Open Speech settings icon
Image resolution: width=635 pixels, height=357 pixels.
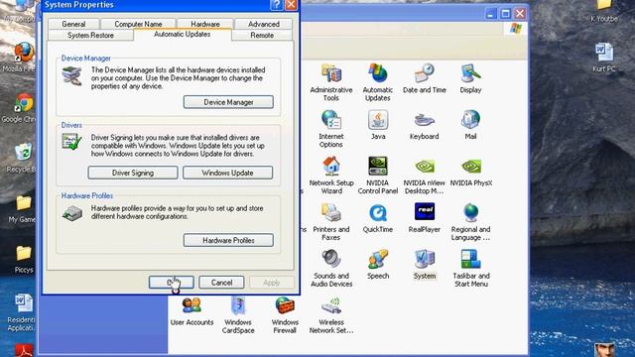point(378,265)
